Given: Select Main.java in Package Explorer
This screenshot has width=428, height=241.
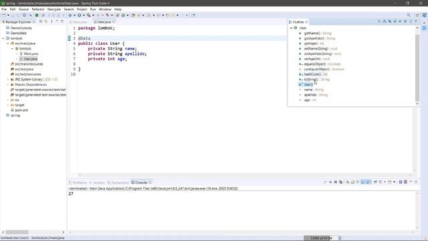Looking at the screenshot, I should click(31, 54).
